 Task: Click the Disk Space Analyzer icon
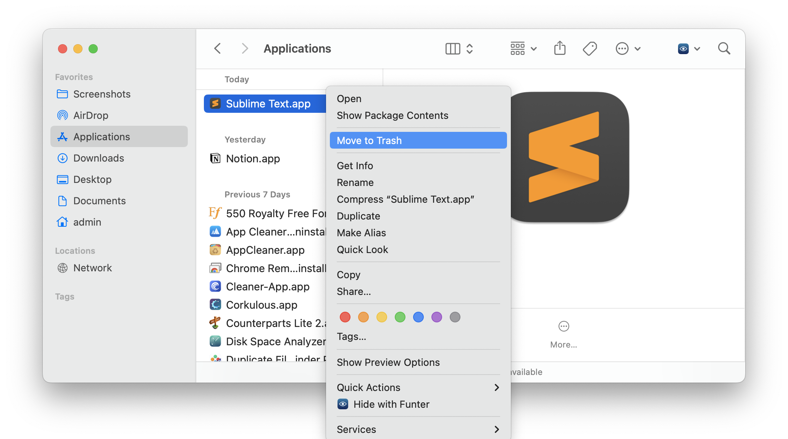pyautogui.click(x=215, y=341)
